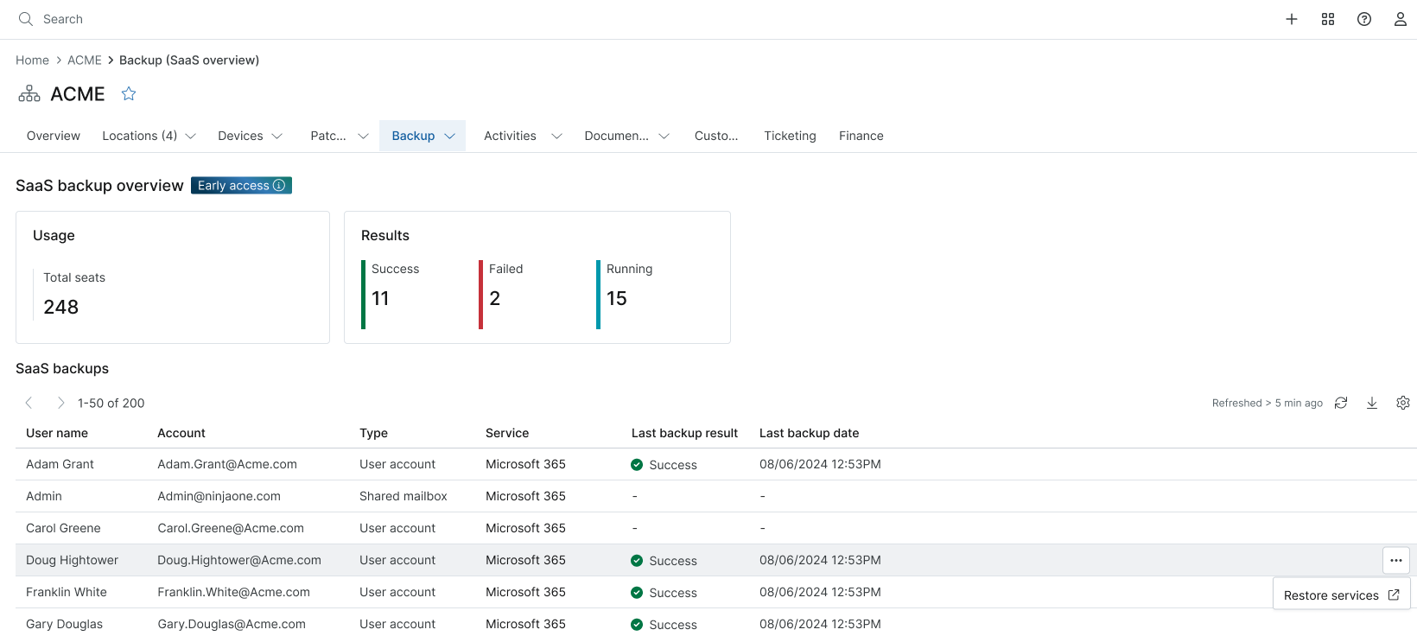
Task: Expand the Locations (4) dropdown
Action: pyautogui.click(x=191, y=137)
